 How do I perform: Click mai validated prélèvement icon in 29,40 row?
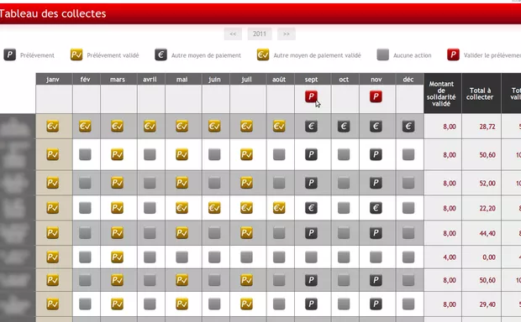pos(182,304)
